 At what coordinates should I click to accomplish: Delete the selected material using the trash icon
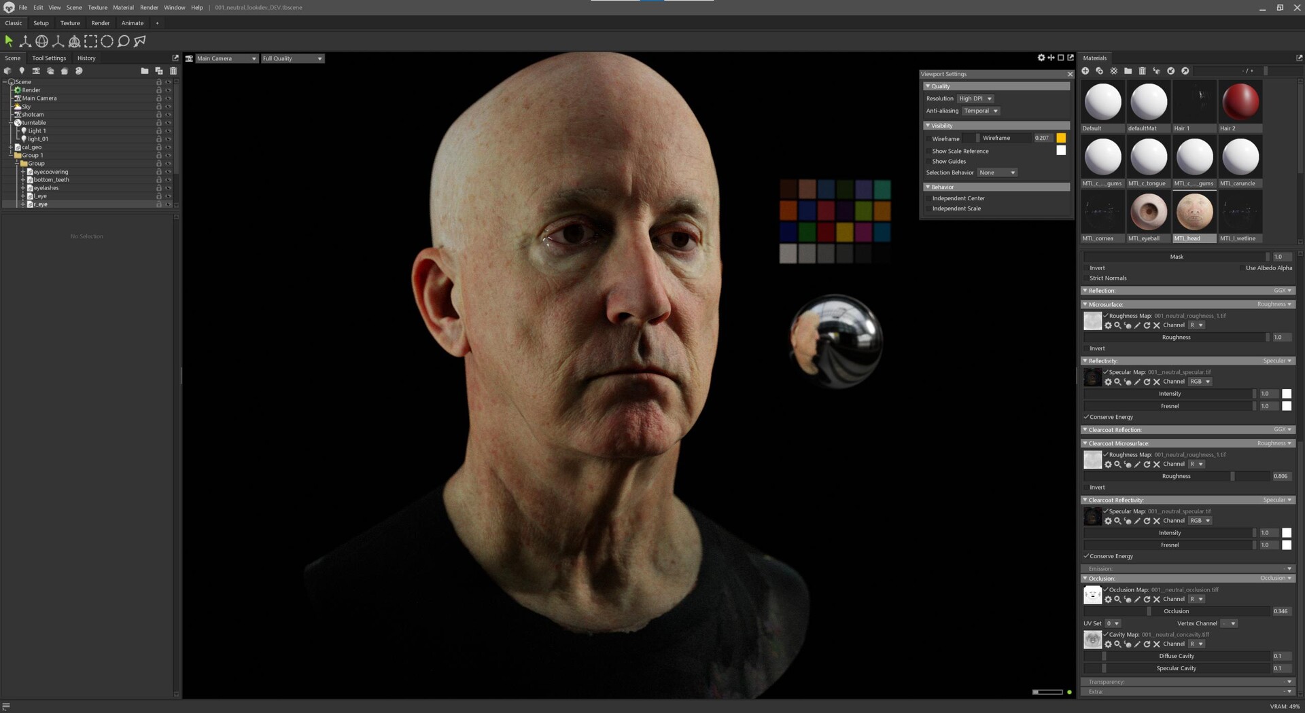point(1143,71)
